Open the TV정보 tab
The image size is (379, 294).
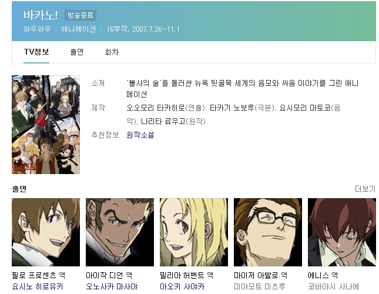click(x=36, y=52)
